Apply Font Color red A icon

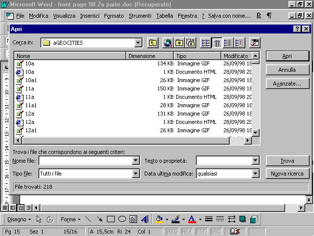pyautogui.click(x=192, y=219)
